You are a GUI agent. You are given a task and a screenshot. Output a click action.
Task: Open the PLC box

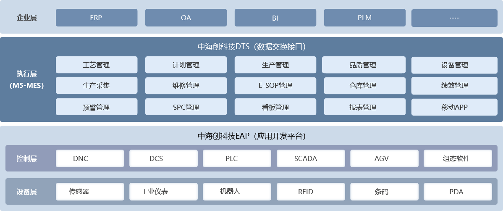[237, 158]
